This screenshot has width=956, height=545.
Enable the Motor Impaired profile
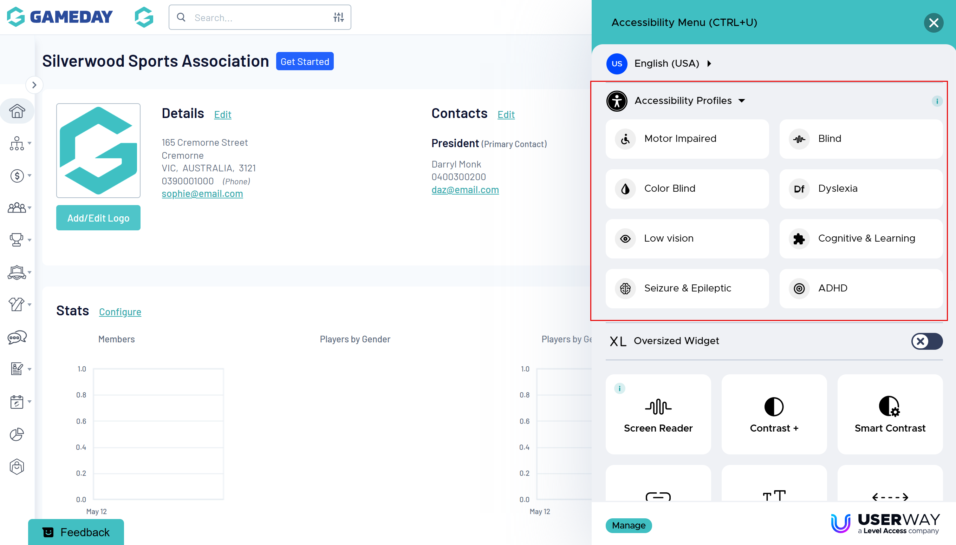[x=687, y=139]
